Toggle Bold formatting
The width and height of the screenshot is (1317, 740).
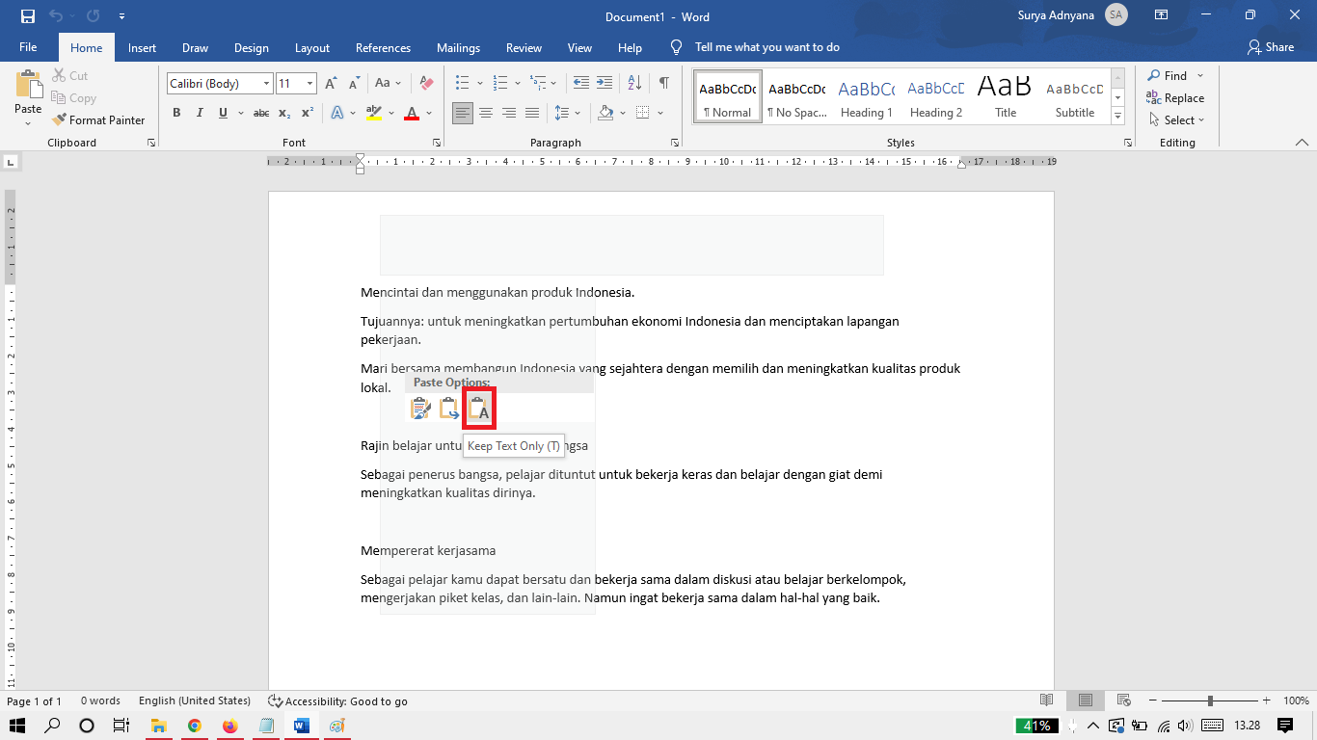(176, 113)
